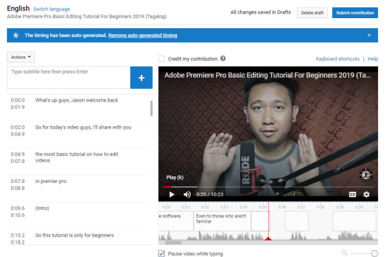
Task: Check the Credit my contribution checkbox
Action: (x=162, y=59)
